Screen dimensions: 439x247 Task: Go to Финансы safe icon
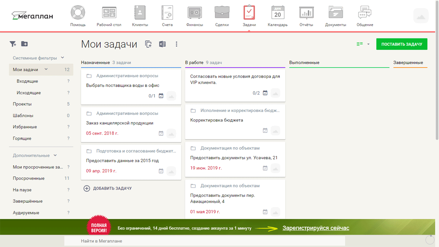[x=195, y=13]
